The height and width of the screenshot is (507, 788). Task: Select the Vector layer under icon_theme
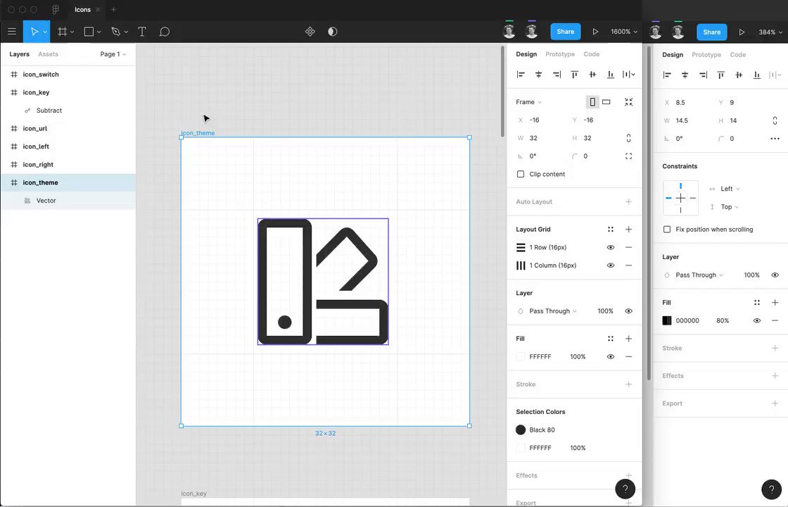(68, 201)
